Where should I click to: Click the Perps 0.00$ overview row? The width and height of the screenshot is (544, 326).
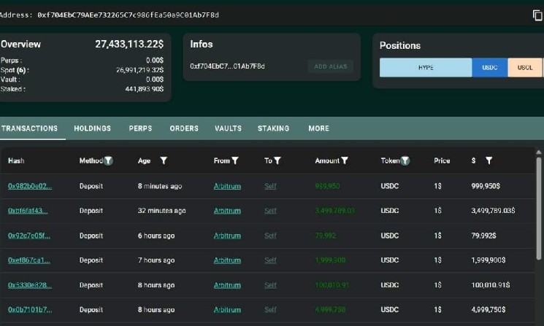[x=82, y=61]
